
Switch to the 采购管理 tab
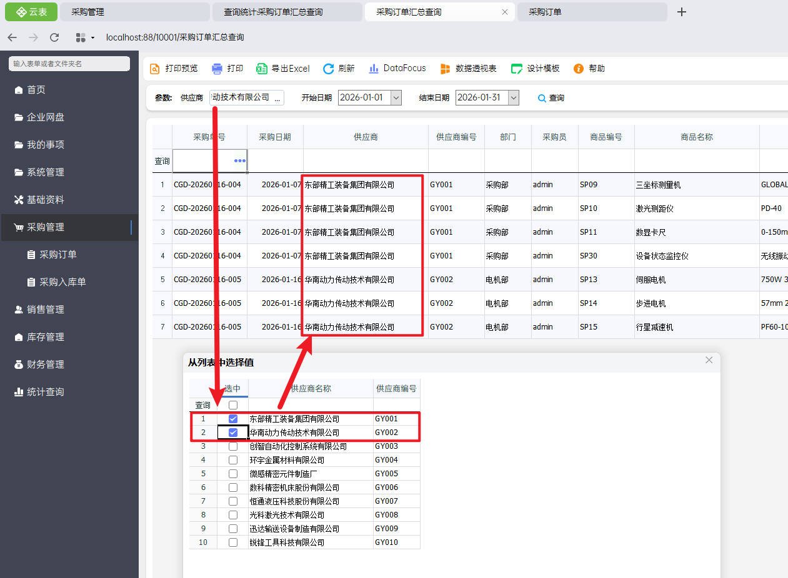coord(134,12)
